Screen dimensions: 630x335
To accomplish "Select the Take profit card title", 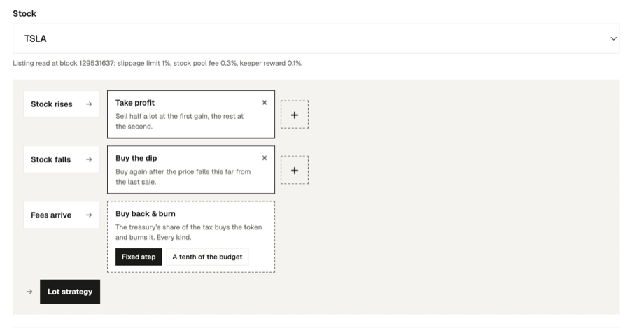I will pos(135,103).
